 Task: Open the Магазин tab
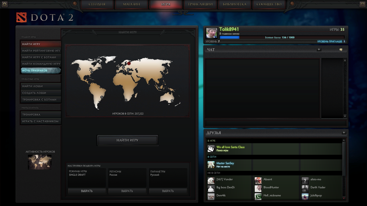click(131, 4)
